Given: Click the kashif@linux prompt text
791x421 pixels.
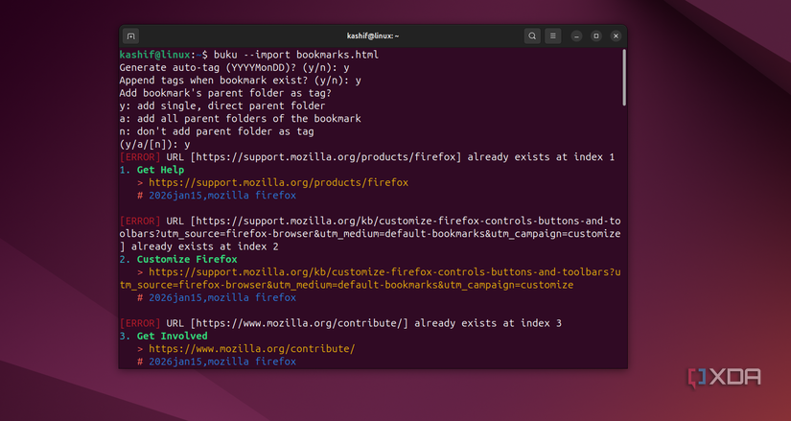Looking at the screenshot, I should coord(157,55).
